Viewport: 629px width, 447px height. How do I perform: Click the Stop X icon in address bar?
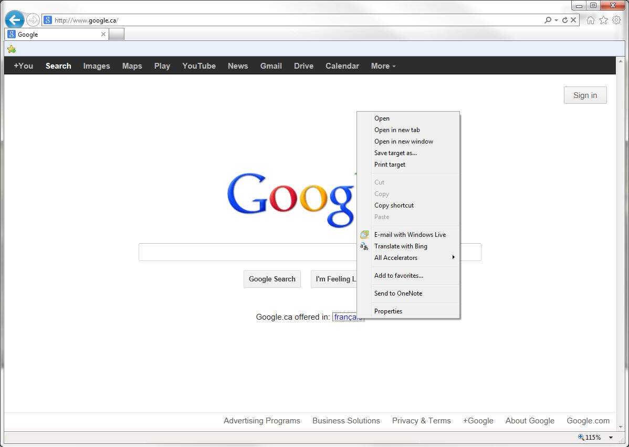573,20
